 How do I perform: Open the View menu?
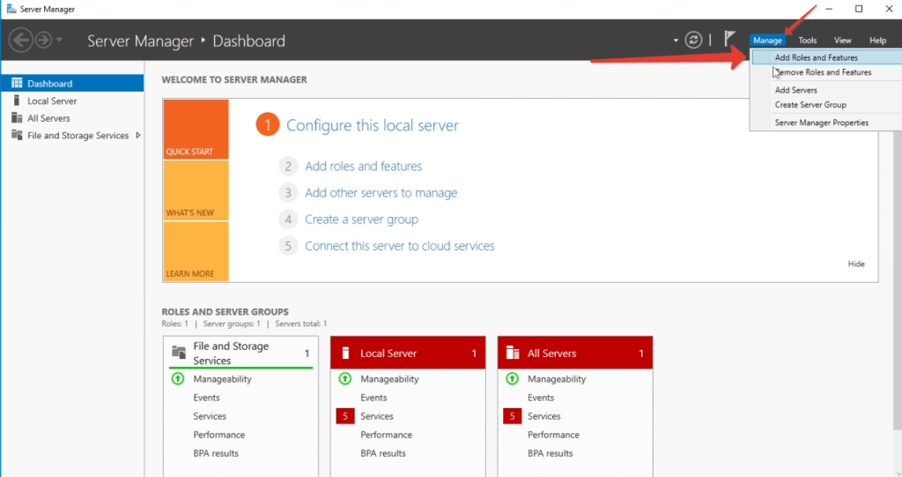point(843,41)
